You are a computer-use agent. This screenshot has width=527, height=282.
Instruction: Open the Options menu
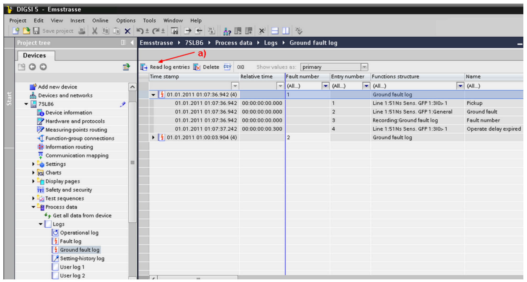pos(126,20)
